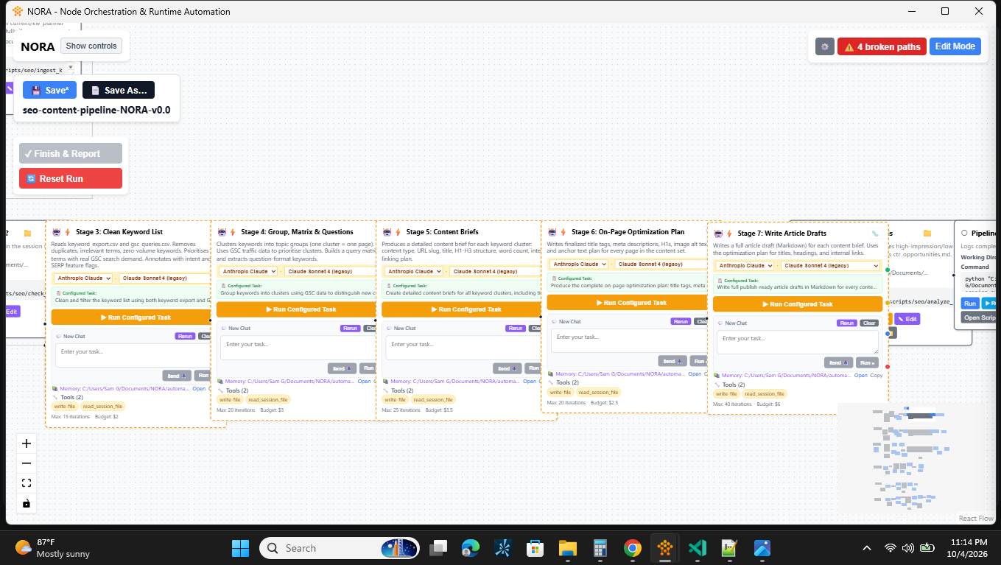Open the yellow folder icon right of Stage 7

[x=927, y=234]
